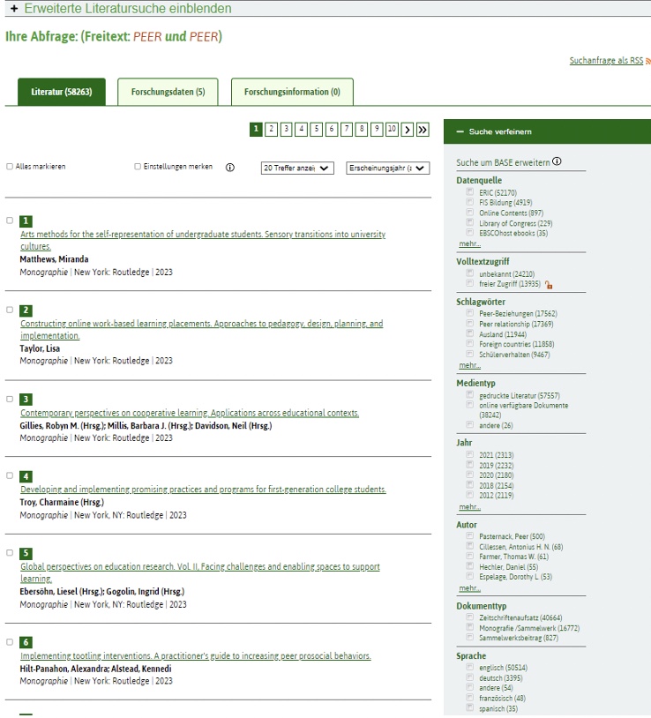This screenshot has width=651, height=718.
Task: Enable Einstellungen merken checkbox
Action: [138, 167]
